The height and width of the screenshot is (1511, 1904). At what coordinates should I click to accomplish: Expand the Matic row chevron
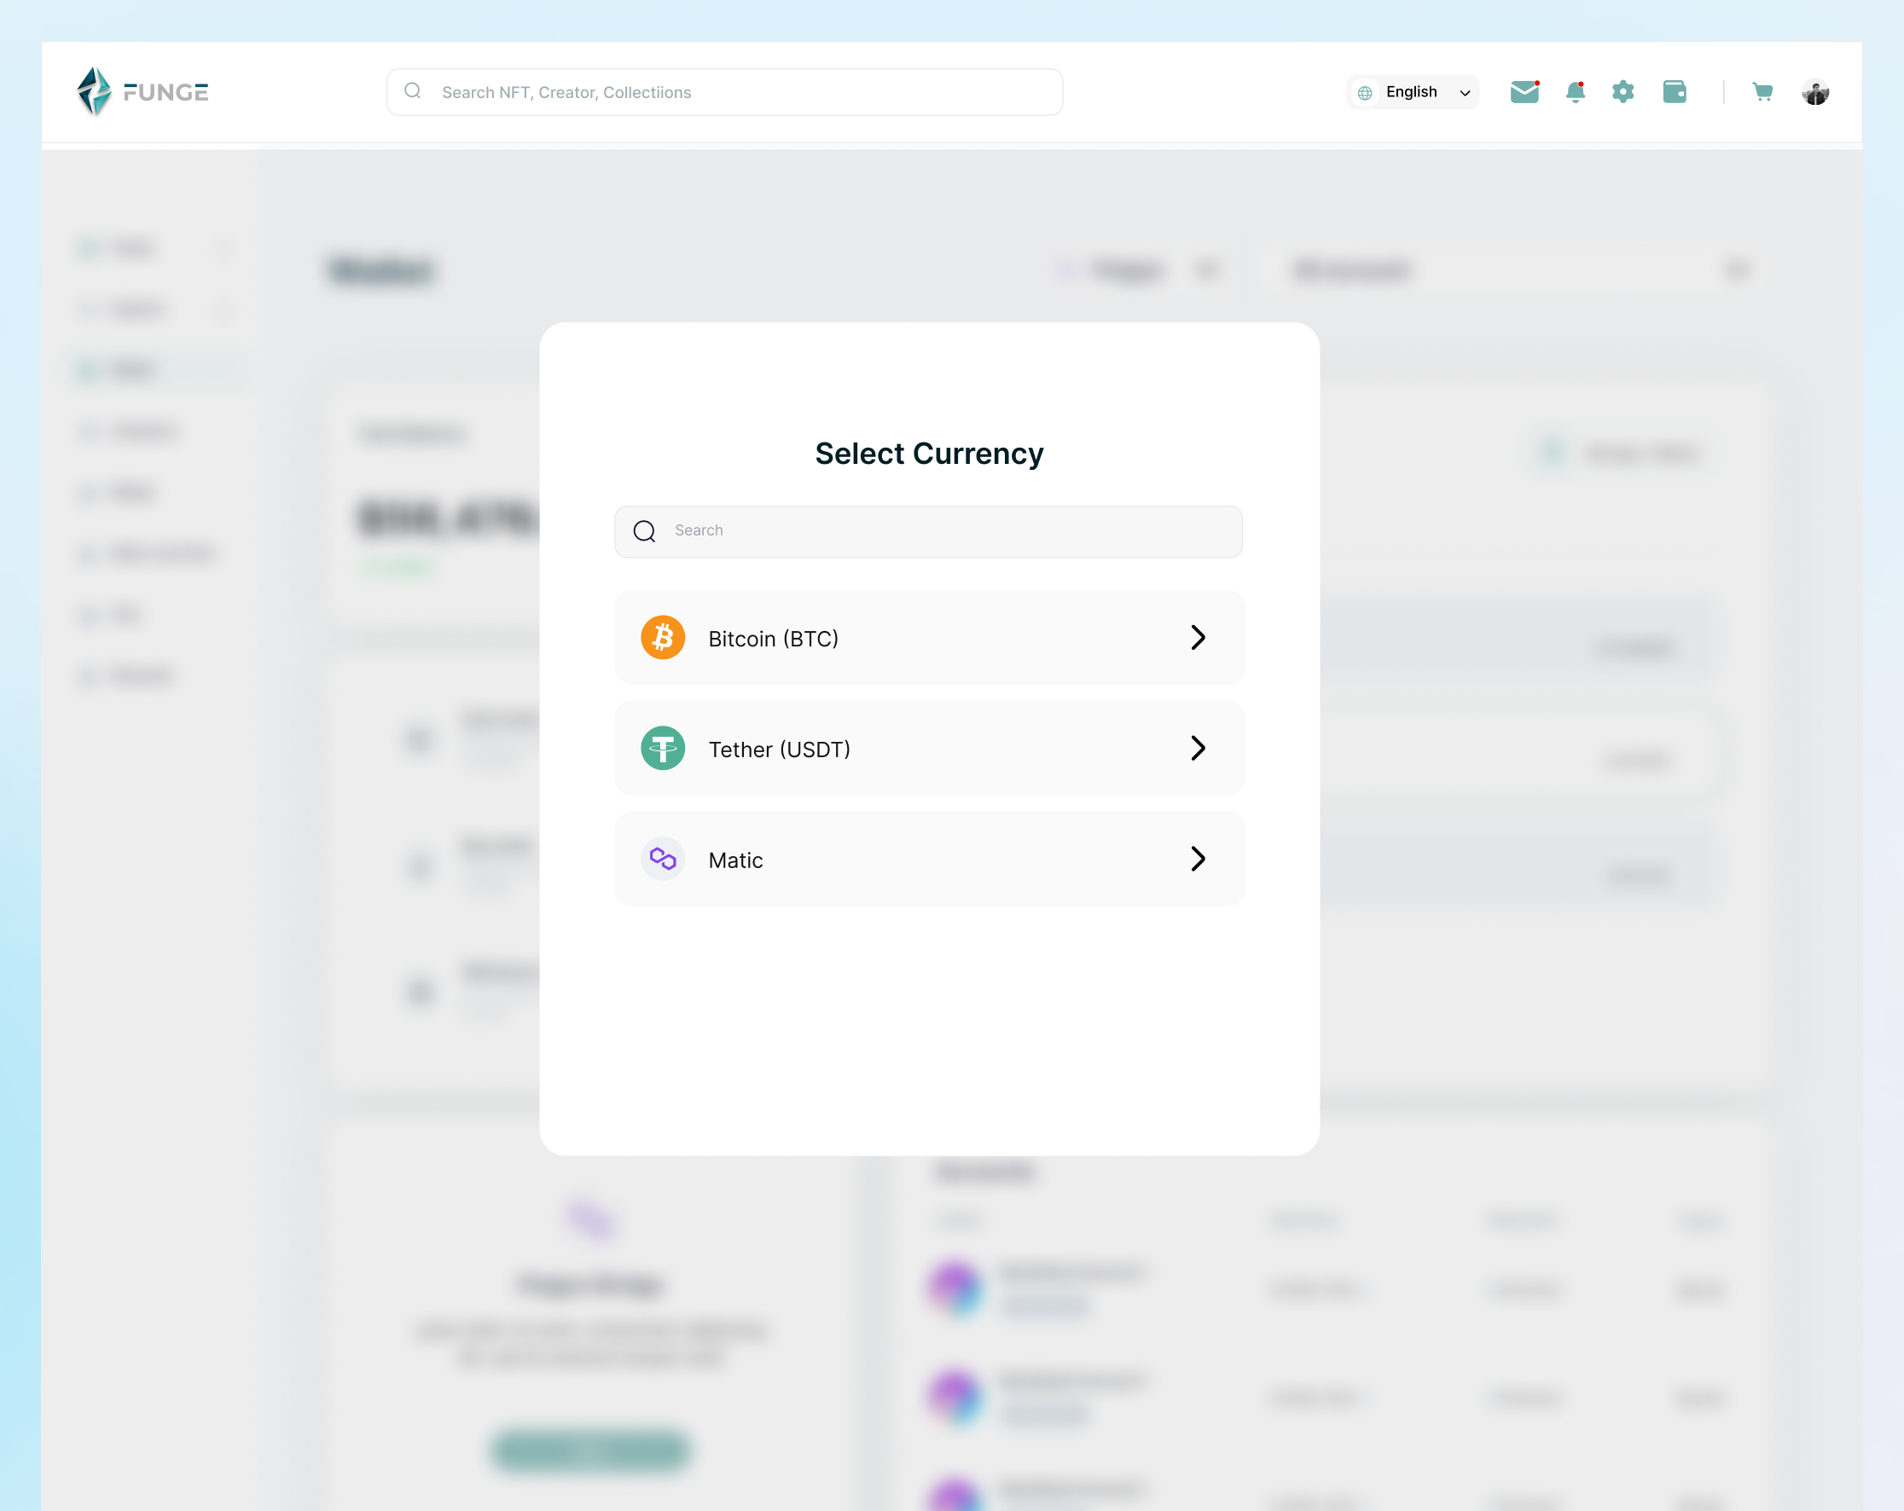click(x=1199, y=858)
